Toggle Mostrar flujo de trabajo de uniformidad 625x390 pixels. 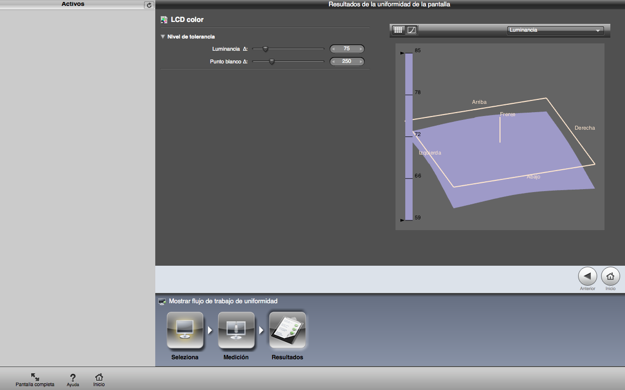[x=218, y=301]
